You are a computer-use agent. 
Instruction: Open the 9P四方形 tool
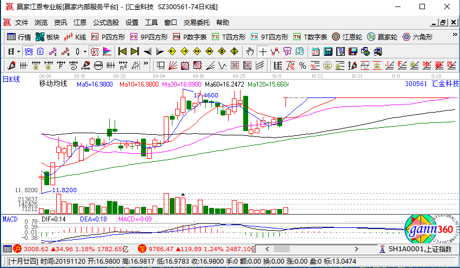tap(149, 37)
